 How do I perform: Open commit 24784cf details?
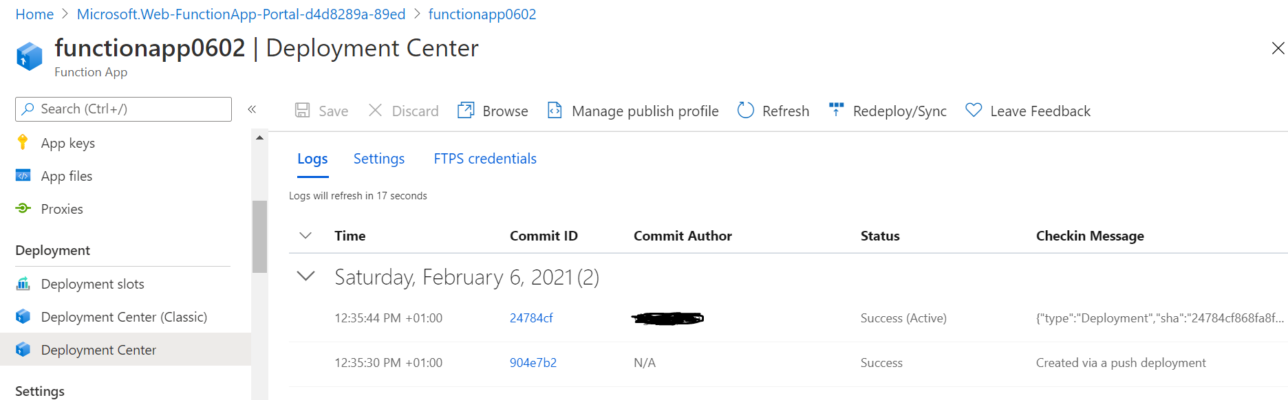530,318
